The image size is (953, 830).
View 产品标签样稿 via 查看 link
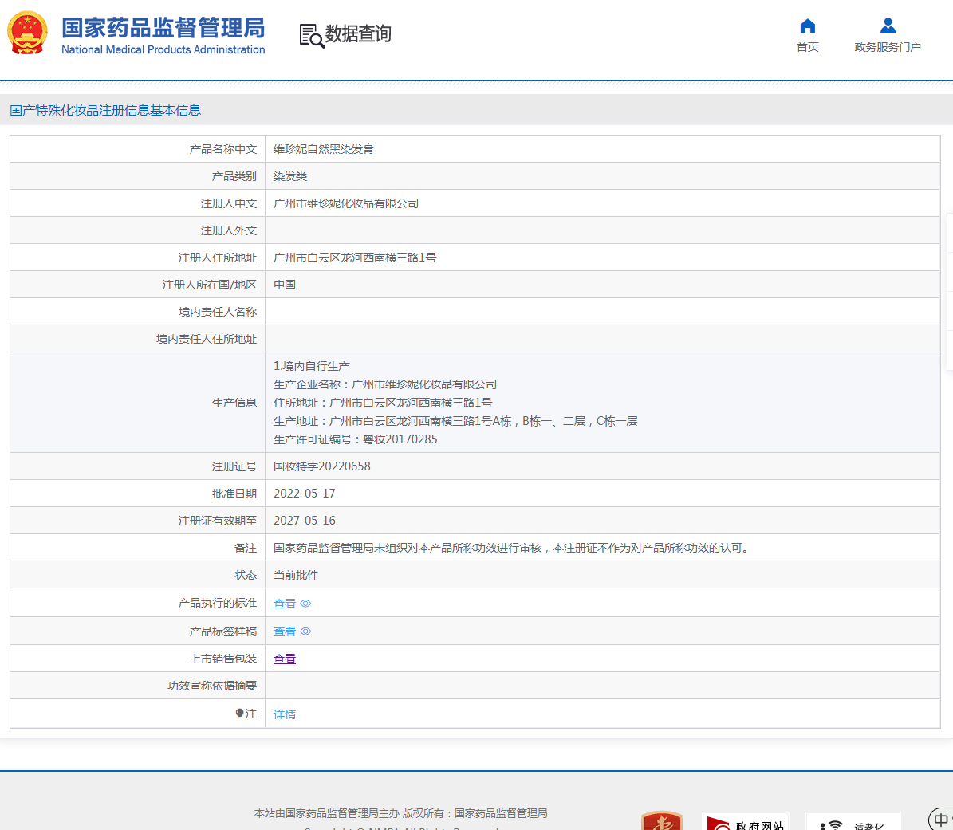pyautogui.click(x=285, y=631)
